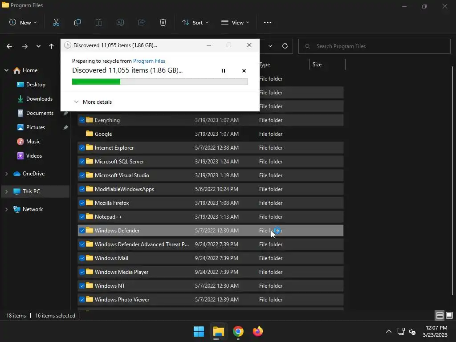Image resolution: width=456 pixels, height=342 pixels.
Task: Click the vertical scrollbar of file list
Action: point(452,180)
